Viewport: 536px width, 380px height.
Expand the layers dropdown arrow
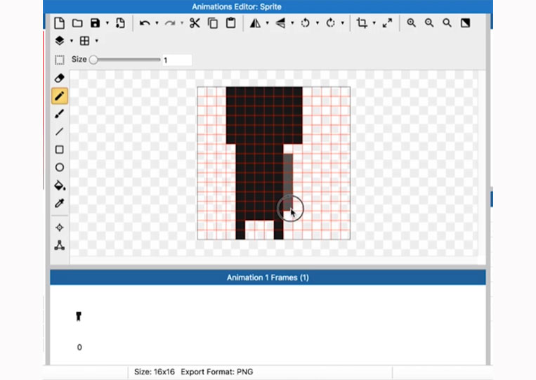click(x=72, y=41)
